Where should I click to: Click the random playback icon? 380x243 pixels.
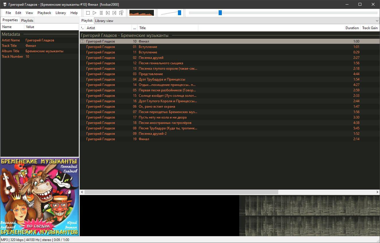[x=121, y=13]
